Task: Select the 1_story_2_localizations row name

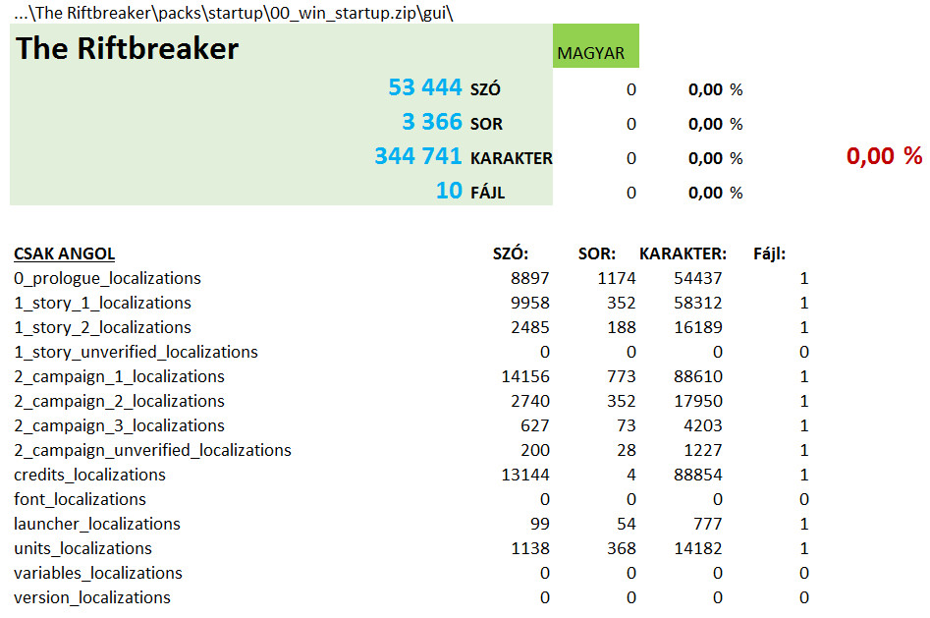Action: (102, 328)
